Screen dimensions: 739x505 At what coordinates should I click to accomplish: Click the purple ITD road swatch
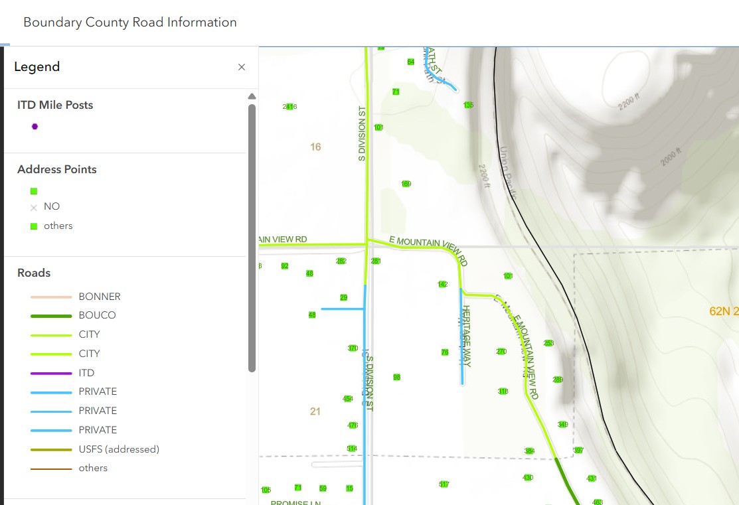click(x=51, y=373)
